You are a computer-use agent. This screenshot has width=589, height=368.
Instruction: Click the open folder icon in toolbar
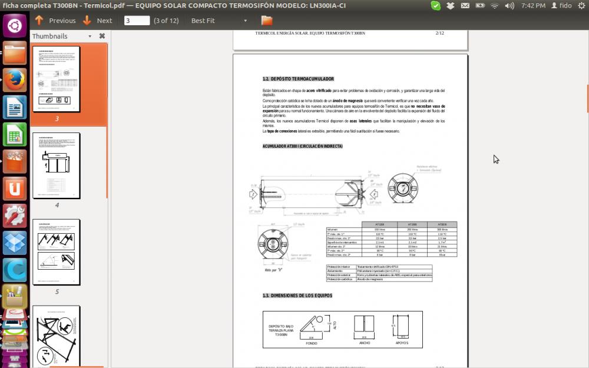pyautogui.click(x=267, y=21)
